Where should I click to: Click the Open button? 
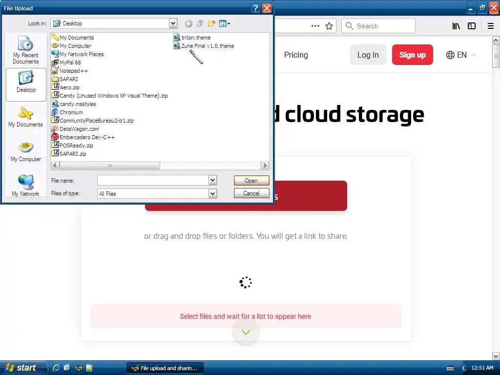251,181
